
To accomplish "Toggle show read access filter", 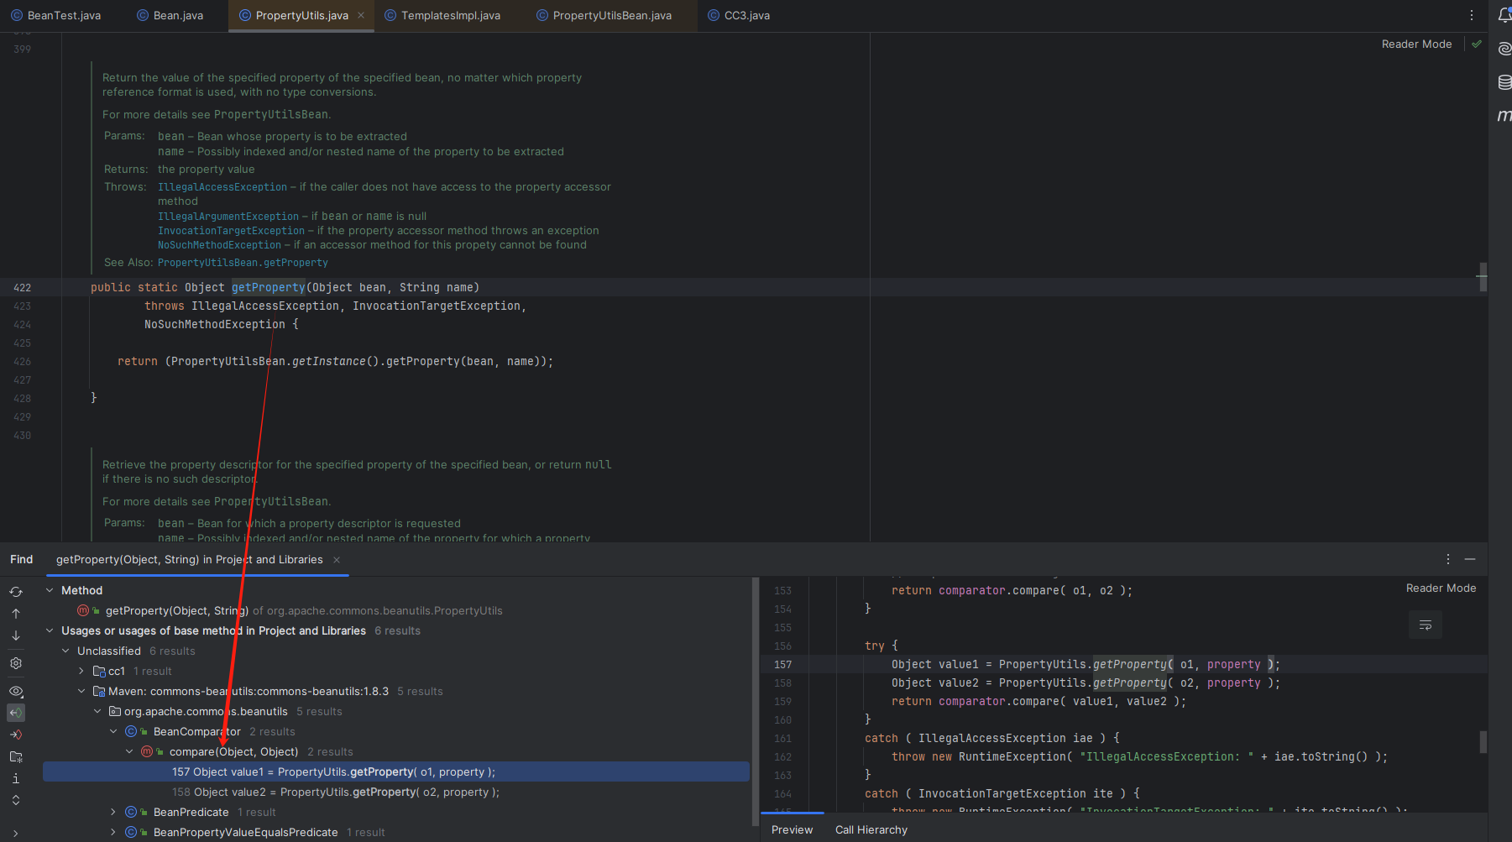I will (16, 713).
